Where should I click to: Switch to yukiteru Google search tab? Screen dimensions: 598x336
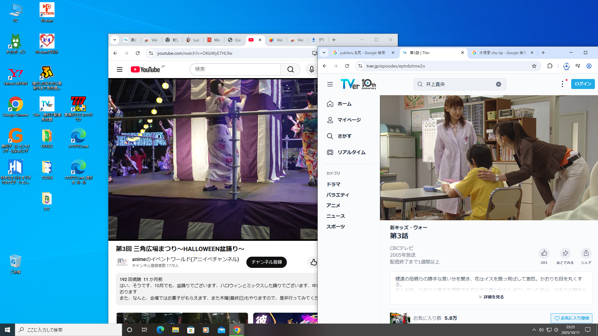[x=362, y=53]
